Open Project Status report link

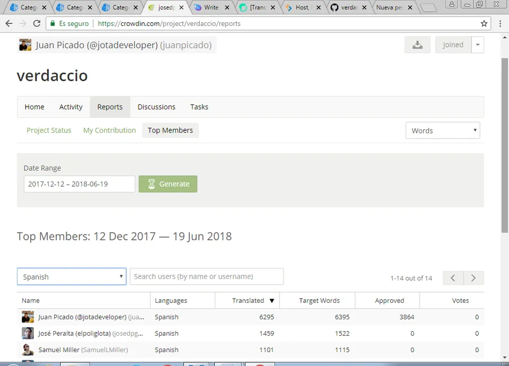click(x=49, y=130)
